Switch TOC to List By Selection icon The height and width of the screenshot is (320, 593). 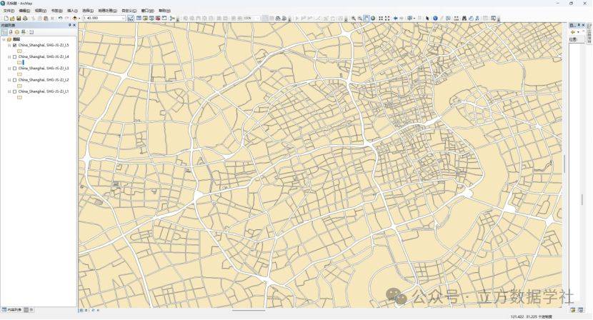point(23,31)
